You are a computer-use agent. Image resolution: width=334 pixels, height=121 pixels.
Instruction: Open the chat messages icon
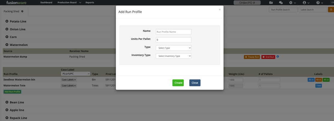(281, 3)
